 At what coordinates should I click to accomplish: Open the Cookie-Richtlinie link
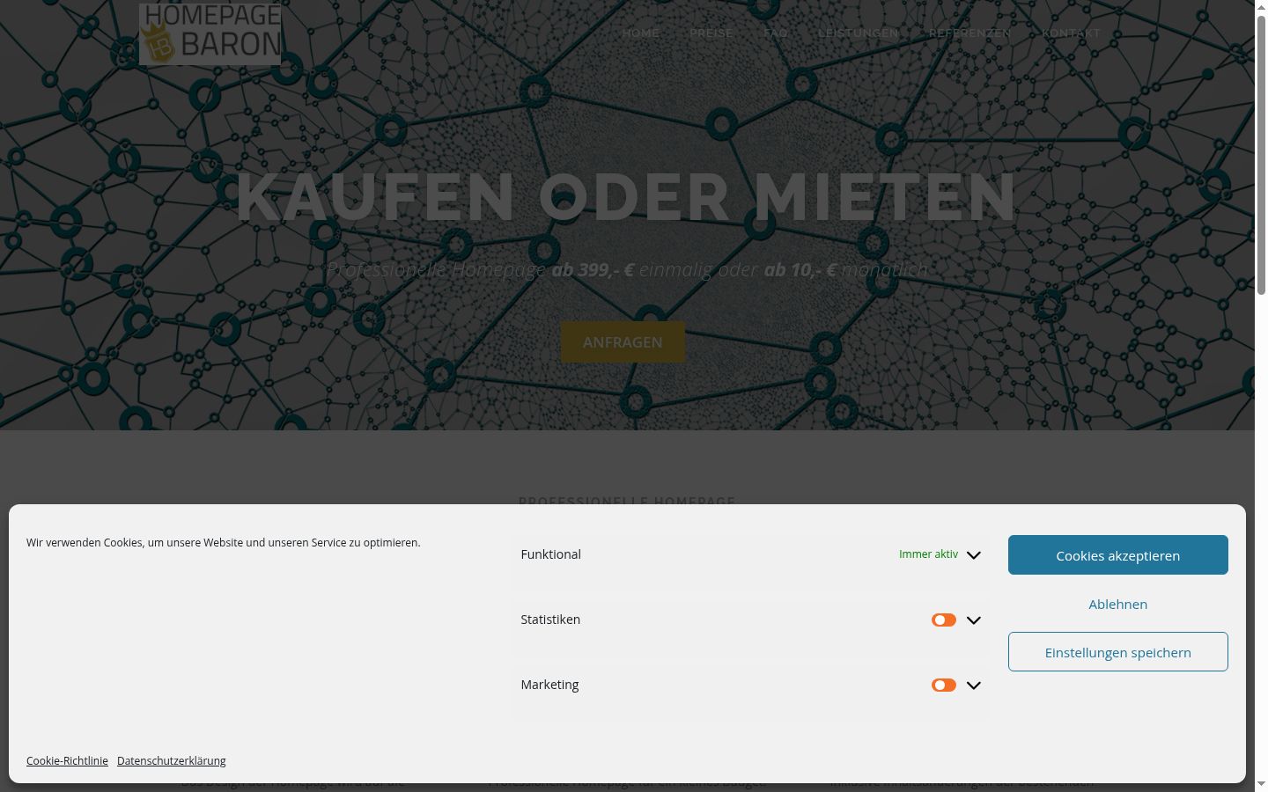click(67, 761)
